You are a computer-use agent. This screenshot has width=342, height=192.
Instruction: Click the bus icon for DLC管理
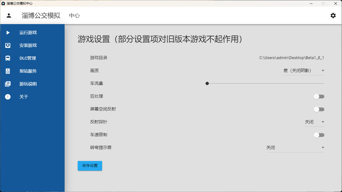pyautogui.click(x=8, y=58)
